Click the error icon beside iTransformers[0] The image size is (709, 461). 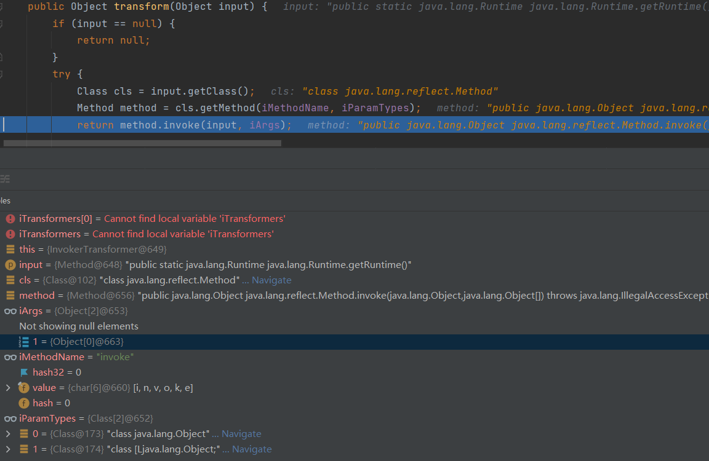(10, 219)
